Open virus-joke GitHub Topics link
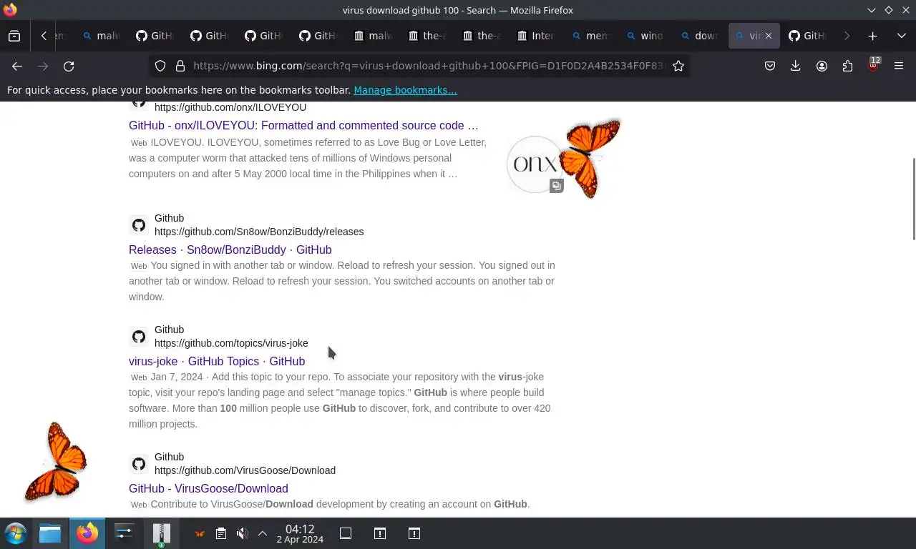 pyautogui.click(x=217, y=361)
